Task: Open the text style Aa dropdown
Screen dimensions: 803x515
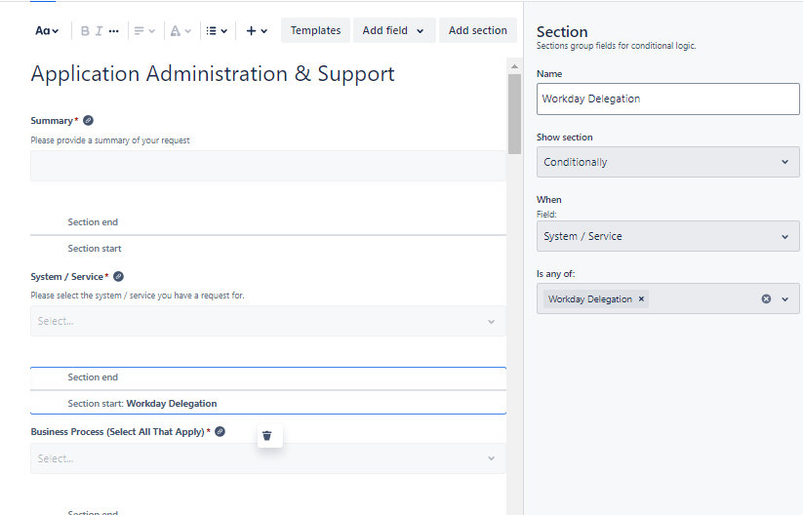Action: [47, 30]
